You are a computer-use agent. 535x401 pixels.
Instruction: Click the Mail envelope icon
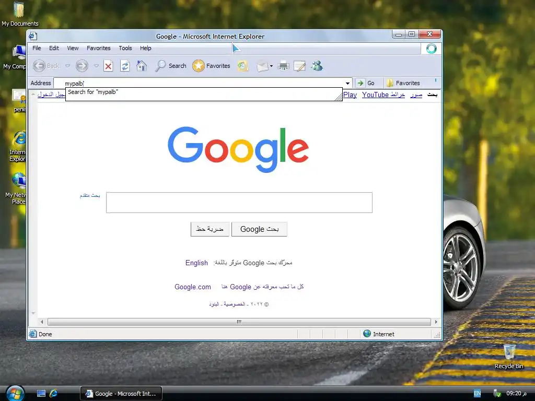262,66
